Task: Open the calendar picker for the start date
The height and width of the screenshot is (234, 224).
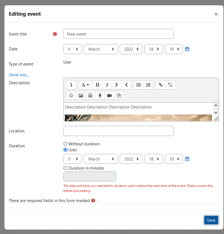Action: pyautogui.click(x=187, y=49)
